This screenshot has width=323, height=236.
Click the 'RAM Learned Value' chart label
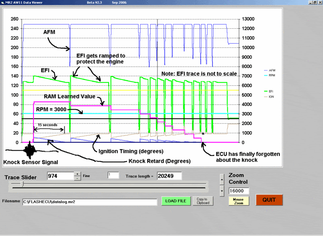69,96
